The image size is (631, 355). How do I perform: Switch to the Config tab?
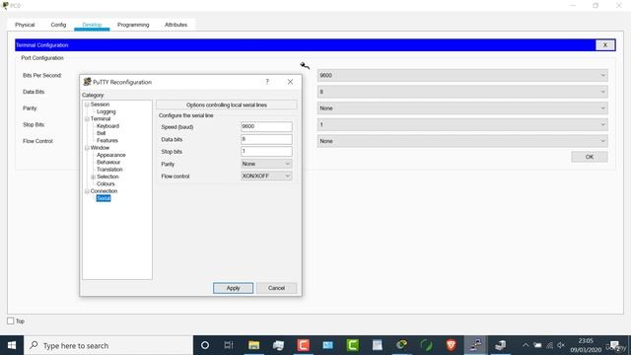pyautogui.click(x=58, y=25)
